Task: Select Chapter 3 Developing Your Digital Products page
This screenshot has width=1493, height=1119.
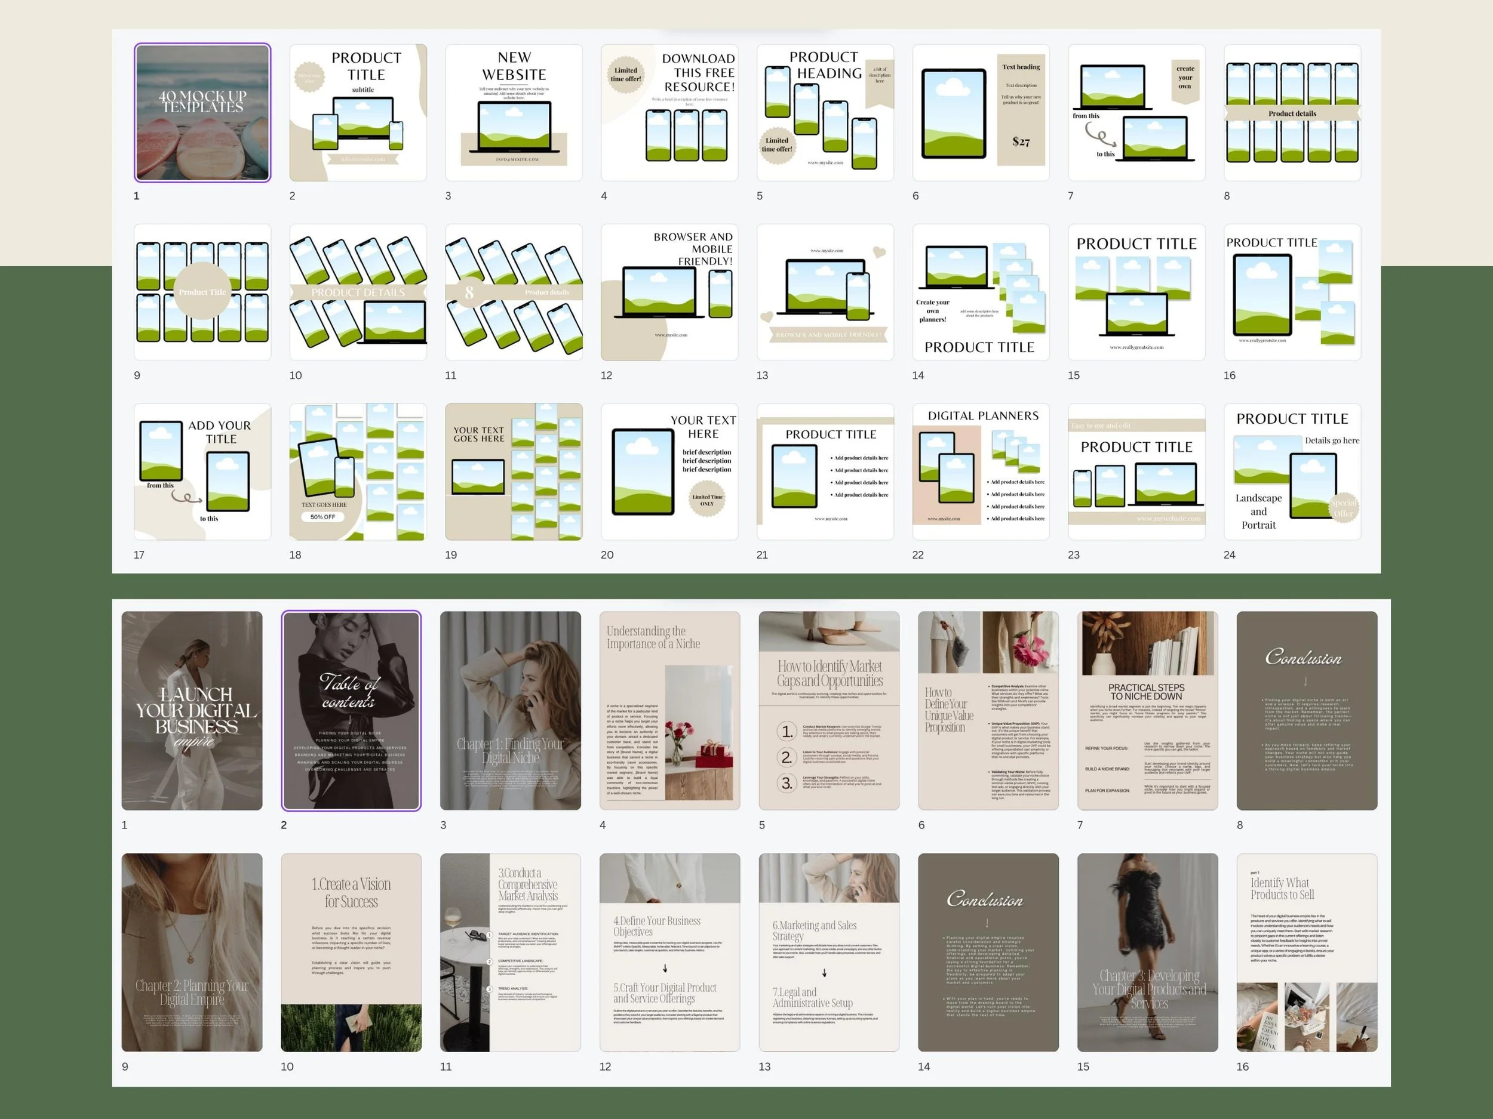Action: [1147, 952]
